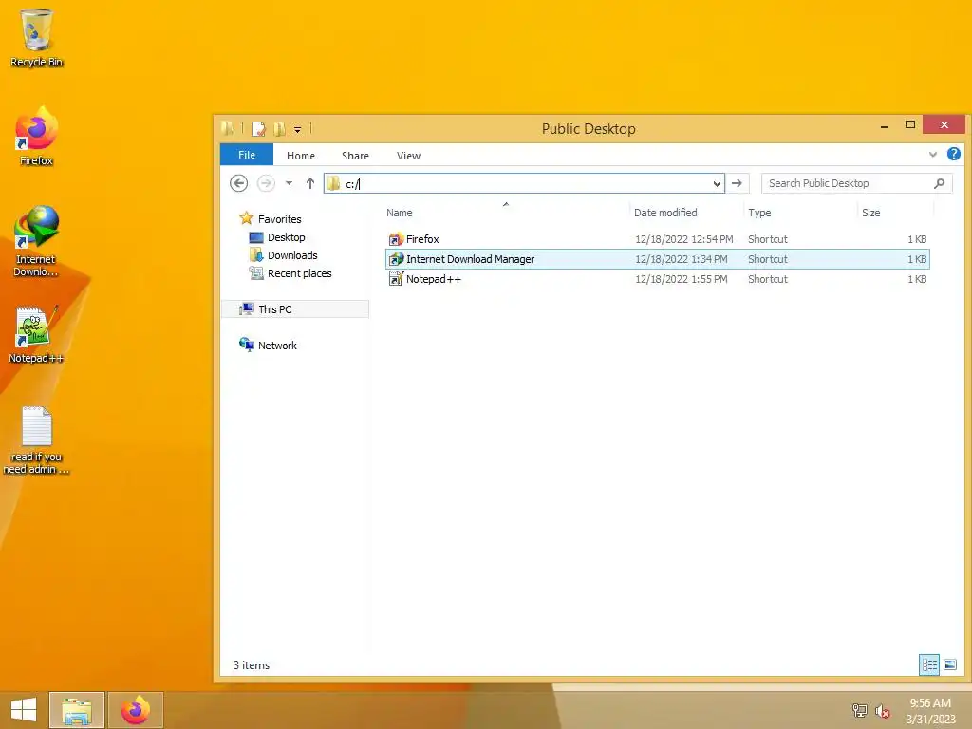The width and height of the screenshot is (972, 729).
Task: Go back with the Back arrow button
Action: tap(238, 183)
